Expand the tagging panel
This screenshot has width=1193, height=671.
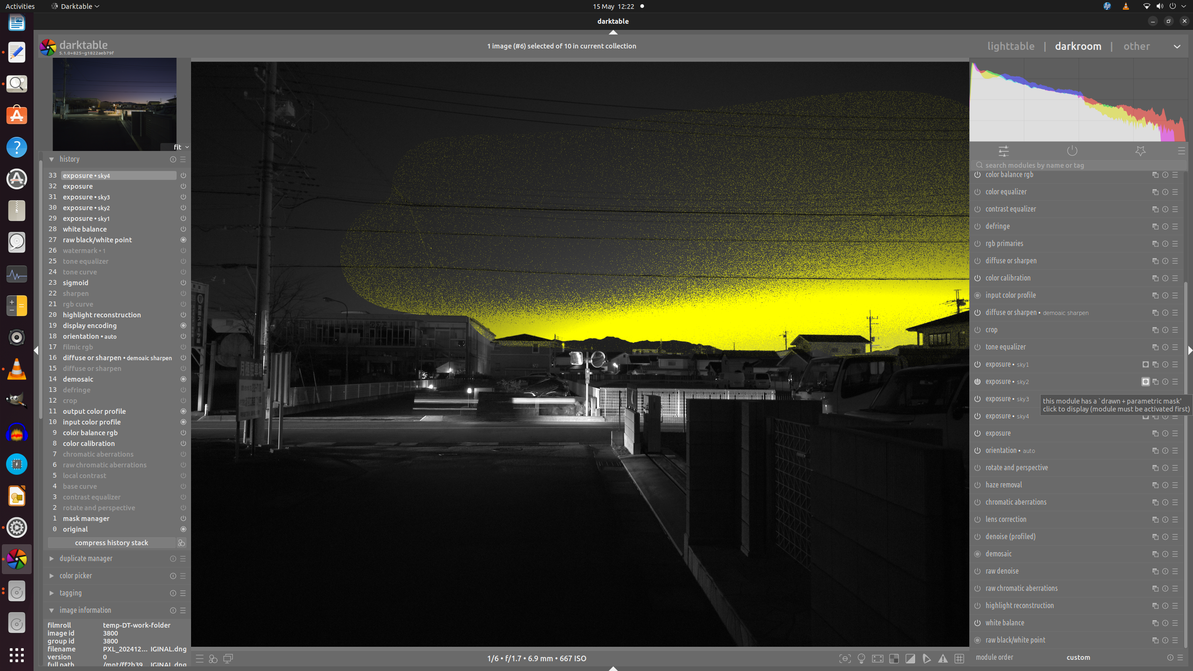tap(52, 593)
